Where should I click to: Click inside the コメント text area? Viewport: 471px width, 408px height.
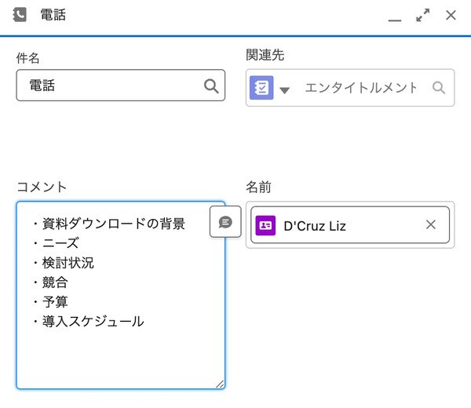(x=121, y=295)
